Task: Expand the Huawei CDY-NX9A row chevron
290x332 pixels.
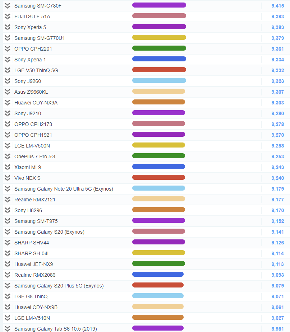Action: point(8,103)
